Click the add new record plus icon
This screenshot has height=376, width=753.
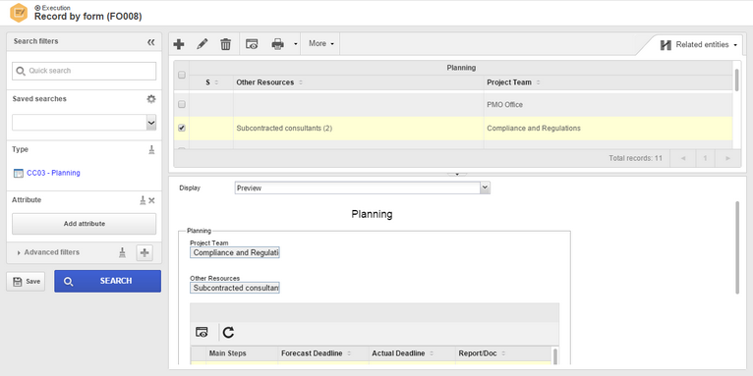click(x=179, y=44)
